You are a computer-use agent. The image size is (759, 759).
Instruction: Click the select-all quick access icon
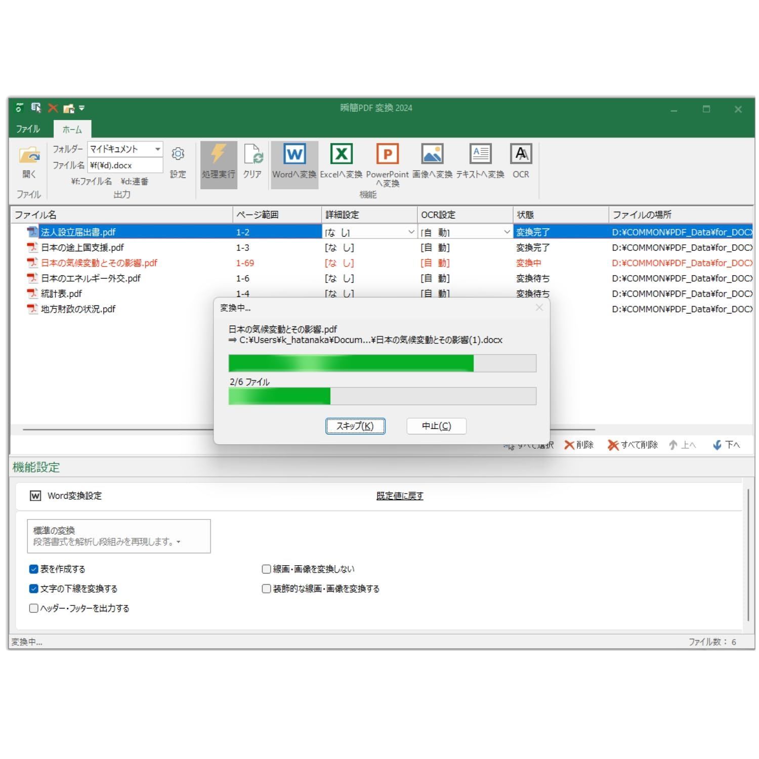pos(36,108)
